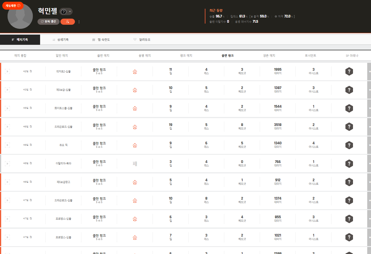
Task: Switch to the 상세기록 tab
Action: point(60,40)
